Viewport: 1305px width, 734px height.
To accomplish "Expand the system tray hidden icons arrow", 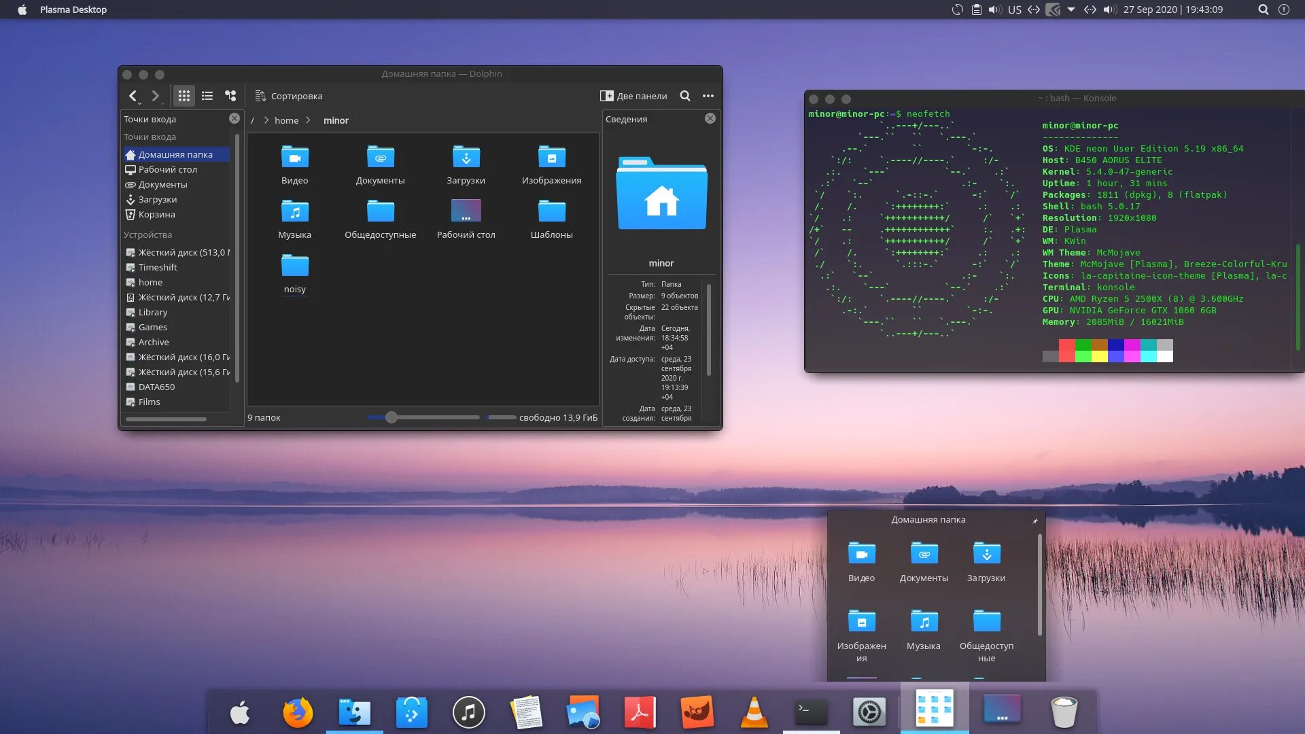I will (1071, 10).
